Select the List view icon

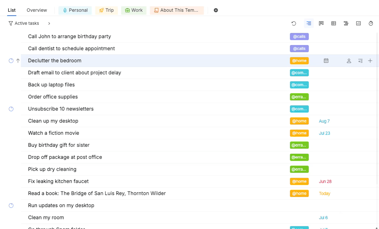tap(309, 23)
